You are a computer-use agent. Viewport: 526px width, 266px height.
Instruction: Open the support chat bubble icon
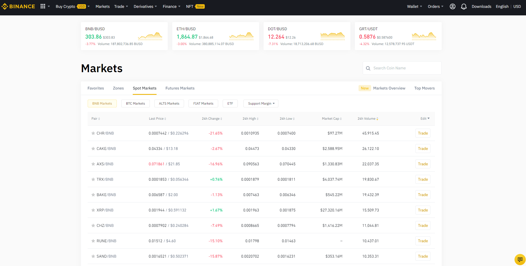click(x=520, y=259)
